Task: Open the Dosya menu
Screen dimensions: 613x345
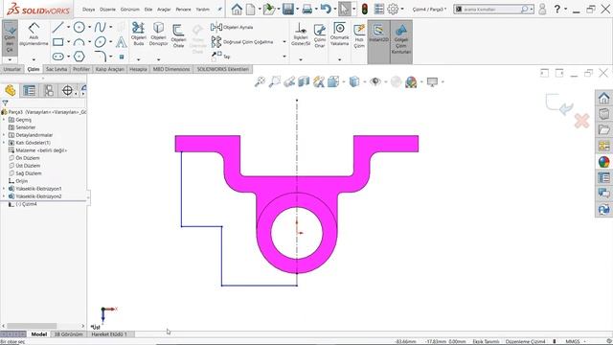Action: (x=89, y=10)
